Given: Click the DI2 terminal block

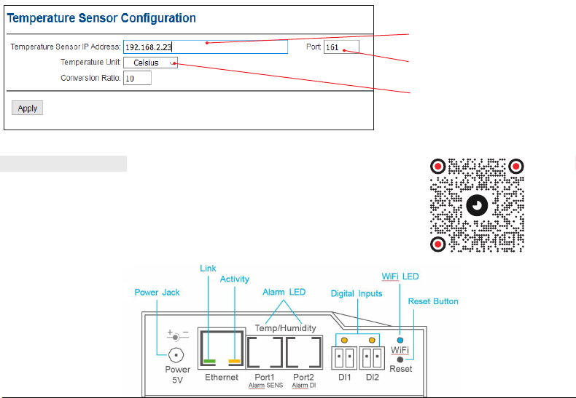Looking at the screenshot, I should tap(372, 358).
